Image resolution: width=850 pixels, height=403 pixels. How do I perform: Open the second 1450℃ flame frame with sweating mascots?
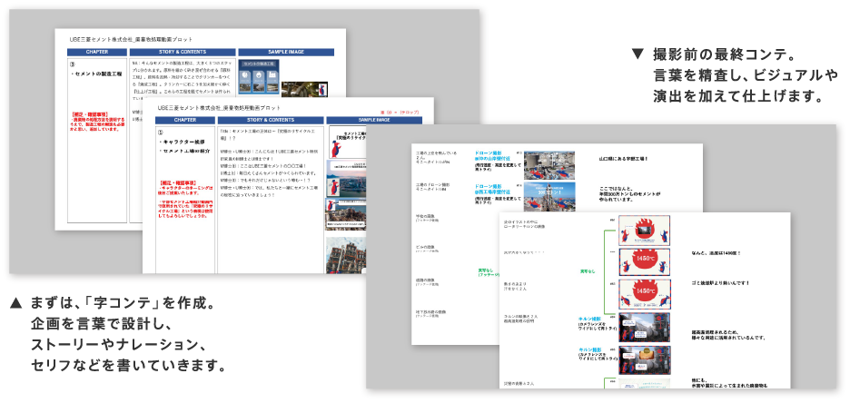pos(645,294)
